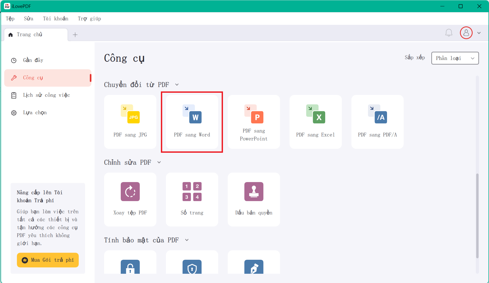The height and width of the screenshot is (283, 489).
Task: Open the PDF sang PowerPoint tool icon
Action: [x=254, y=114]
